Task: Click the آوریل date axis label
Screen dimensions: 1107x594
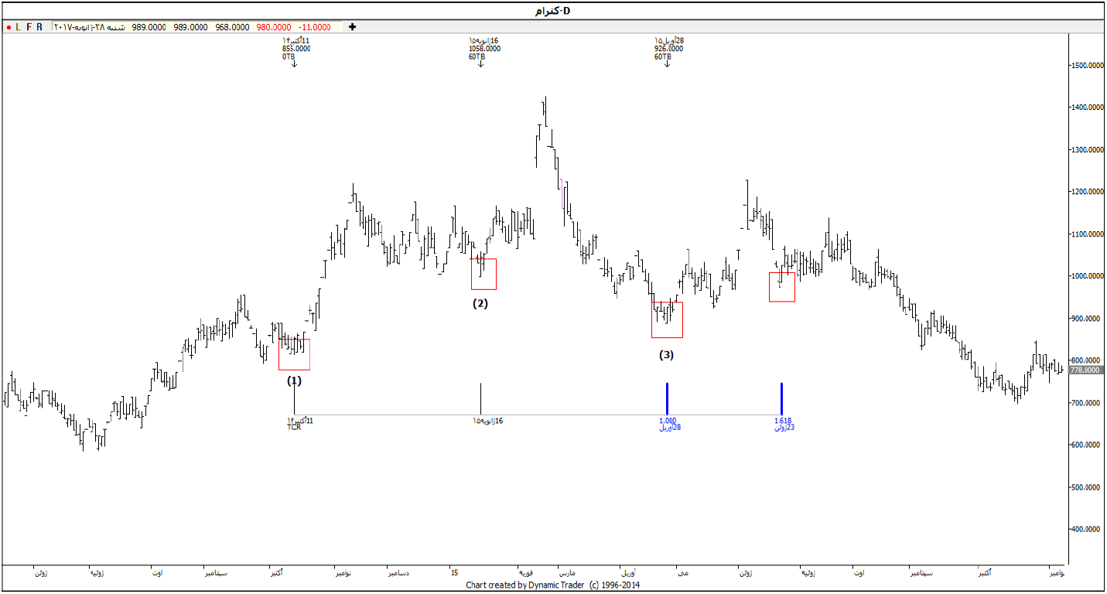Action: tap(630, 573)
